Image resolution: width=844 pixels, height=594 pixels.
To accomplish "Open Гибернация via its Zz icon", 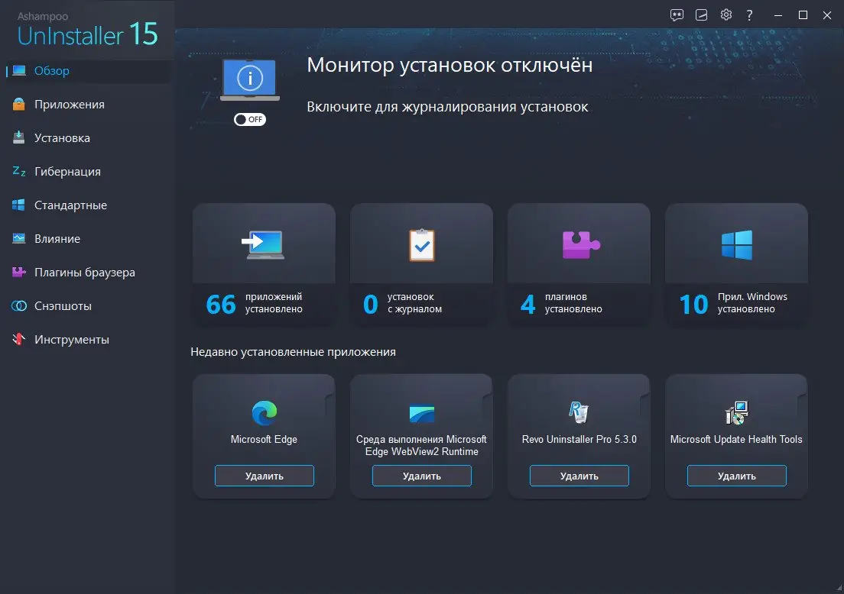I will [18, 171].
